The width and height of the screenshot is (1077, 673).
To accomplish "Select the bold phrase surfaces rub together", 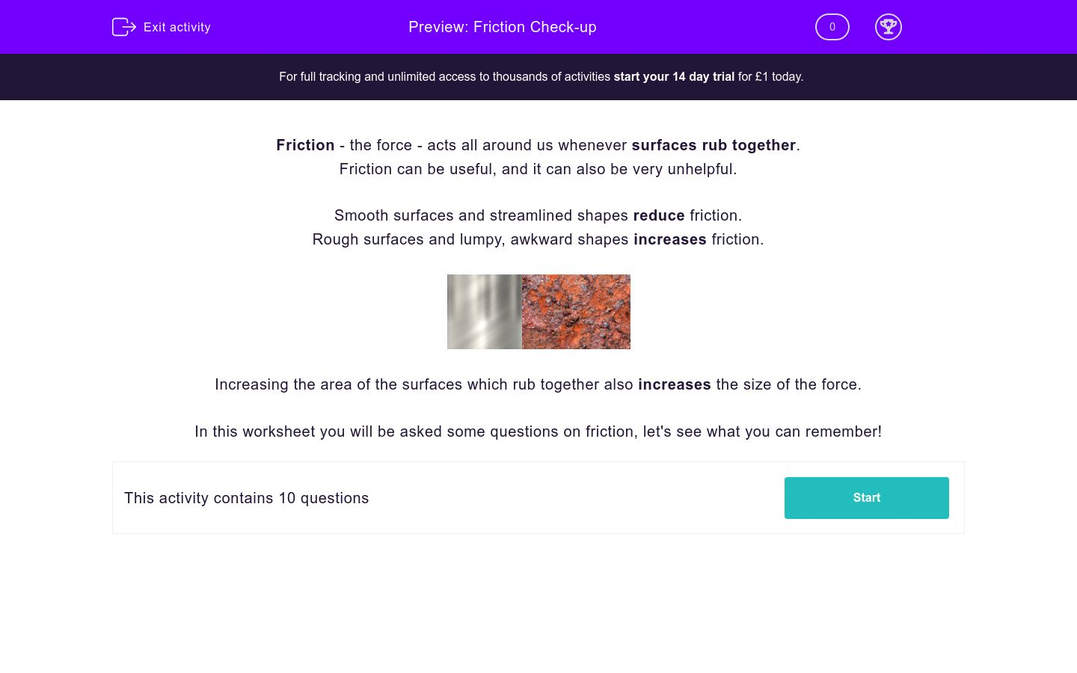I will 713,145.
